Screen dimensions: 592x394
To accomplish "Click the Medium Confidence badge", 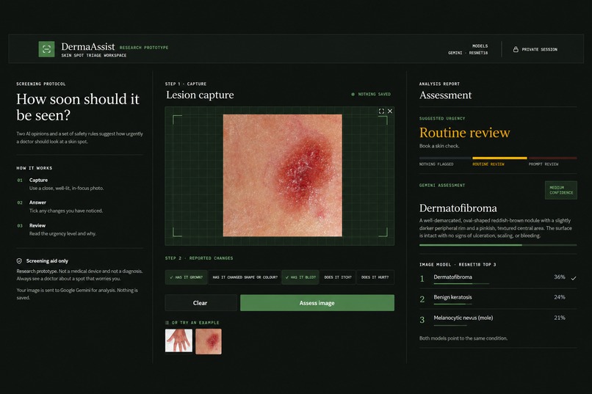I will [561, 190].
